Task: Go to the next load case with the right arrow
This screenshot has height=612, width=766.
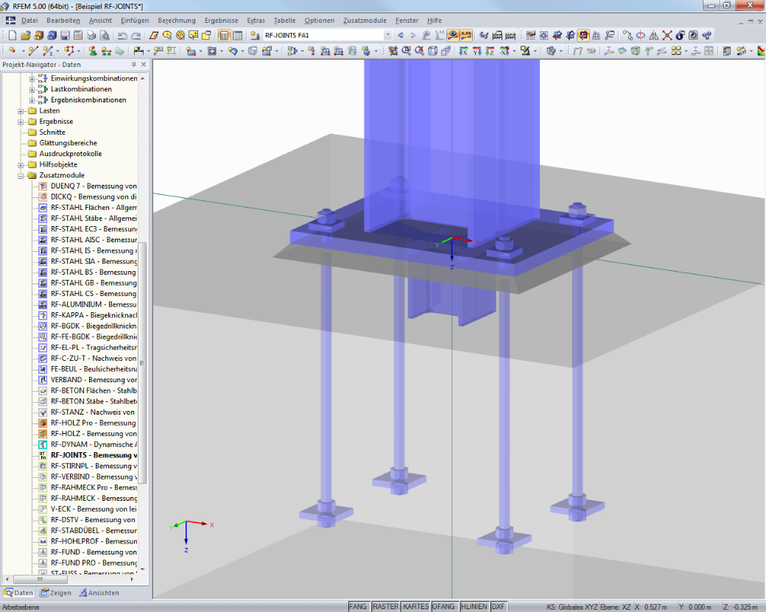Action: [413, 35]
